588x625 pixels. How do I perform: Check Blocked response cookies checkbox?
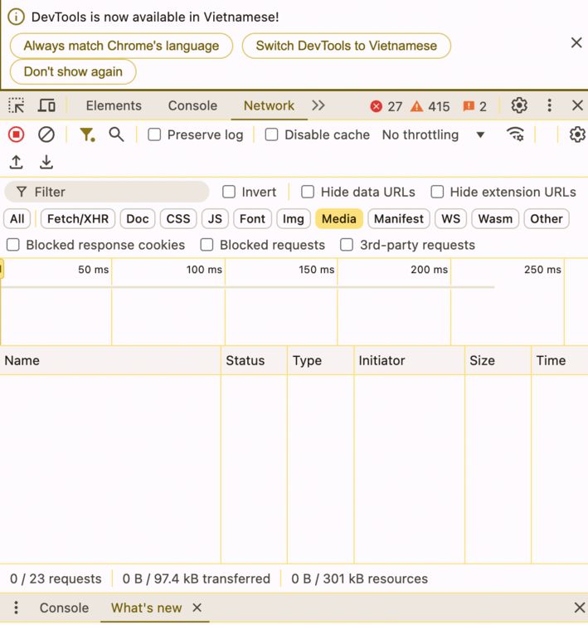[13, 245]
